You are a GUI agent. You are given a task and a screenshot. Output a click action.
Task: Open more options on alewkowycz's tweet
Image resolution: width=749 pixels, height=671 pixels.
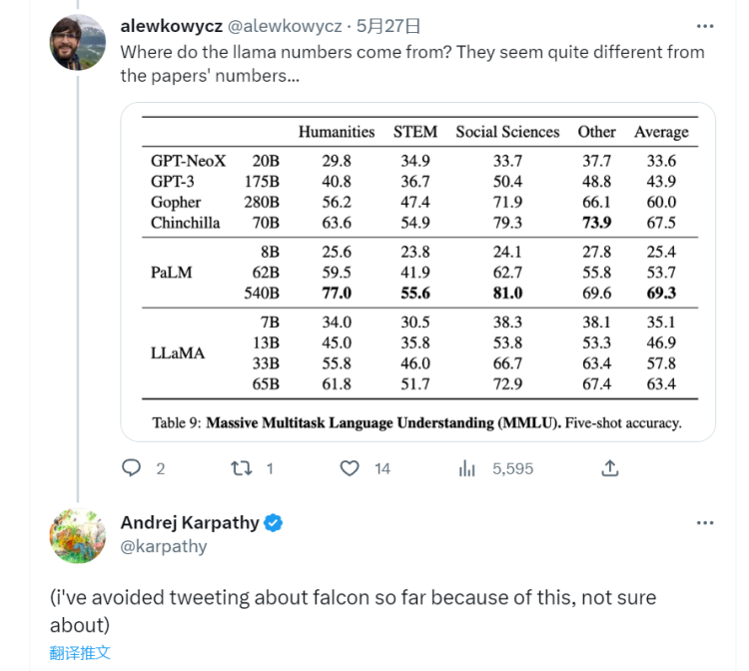click(x=705, y=26)
